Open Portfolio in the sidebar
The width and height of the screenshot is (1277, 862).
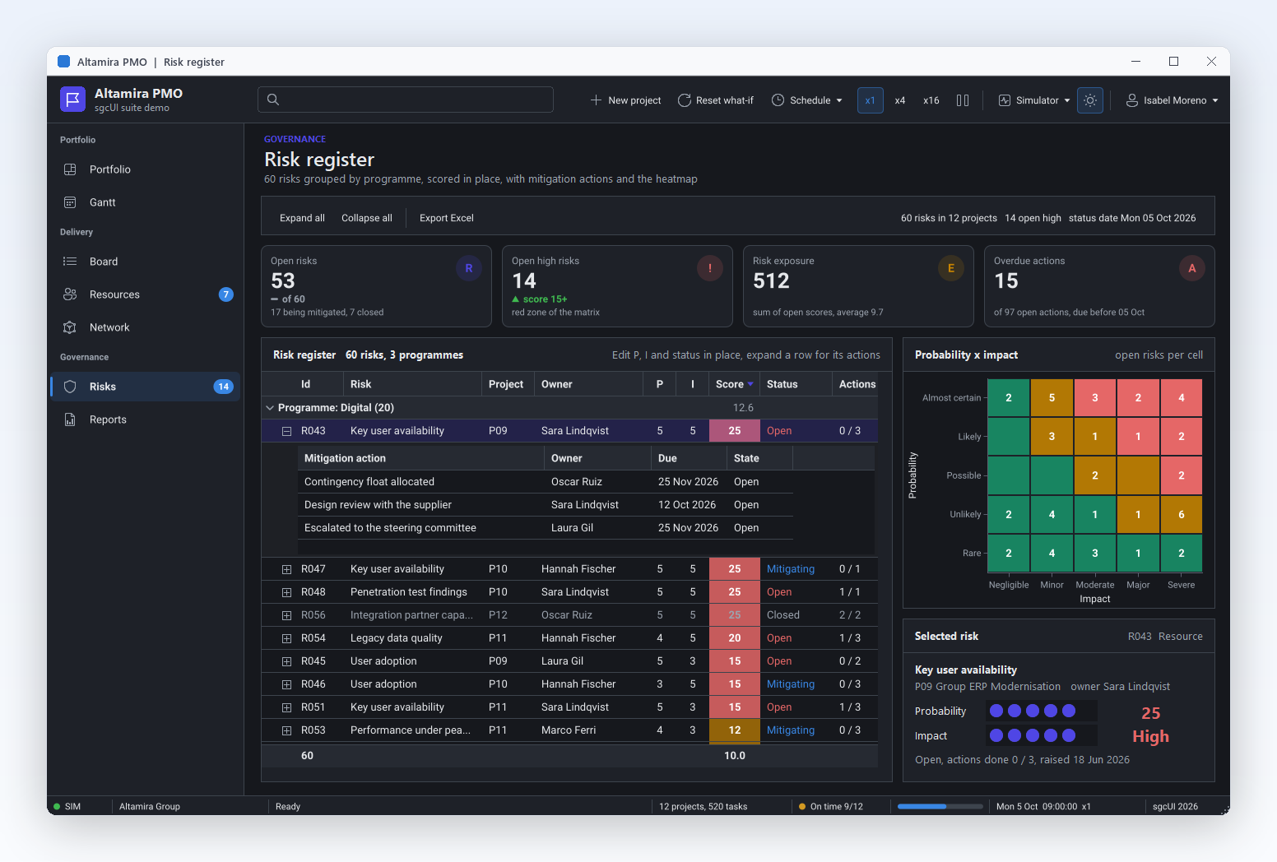click(x=145, y=169)
